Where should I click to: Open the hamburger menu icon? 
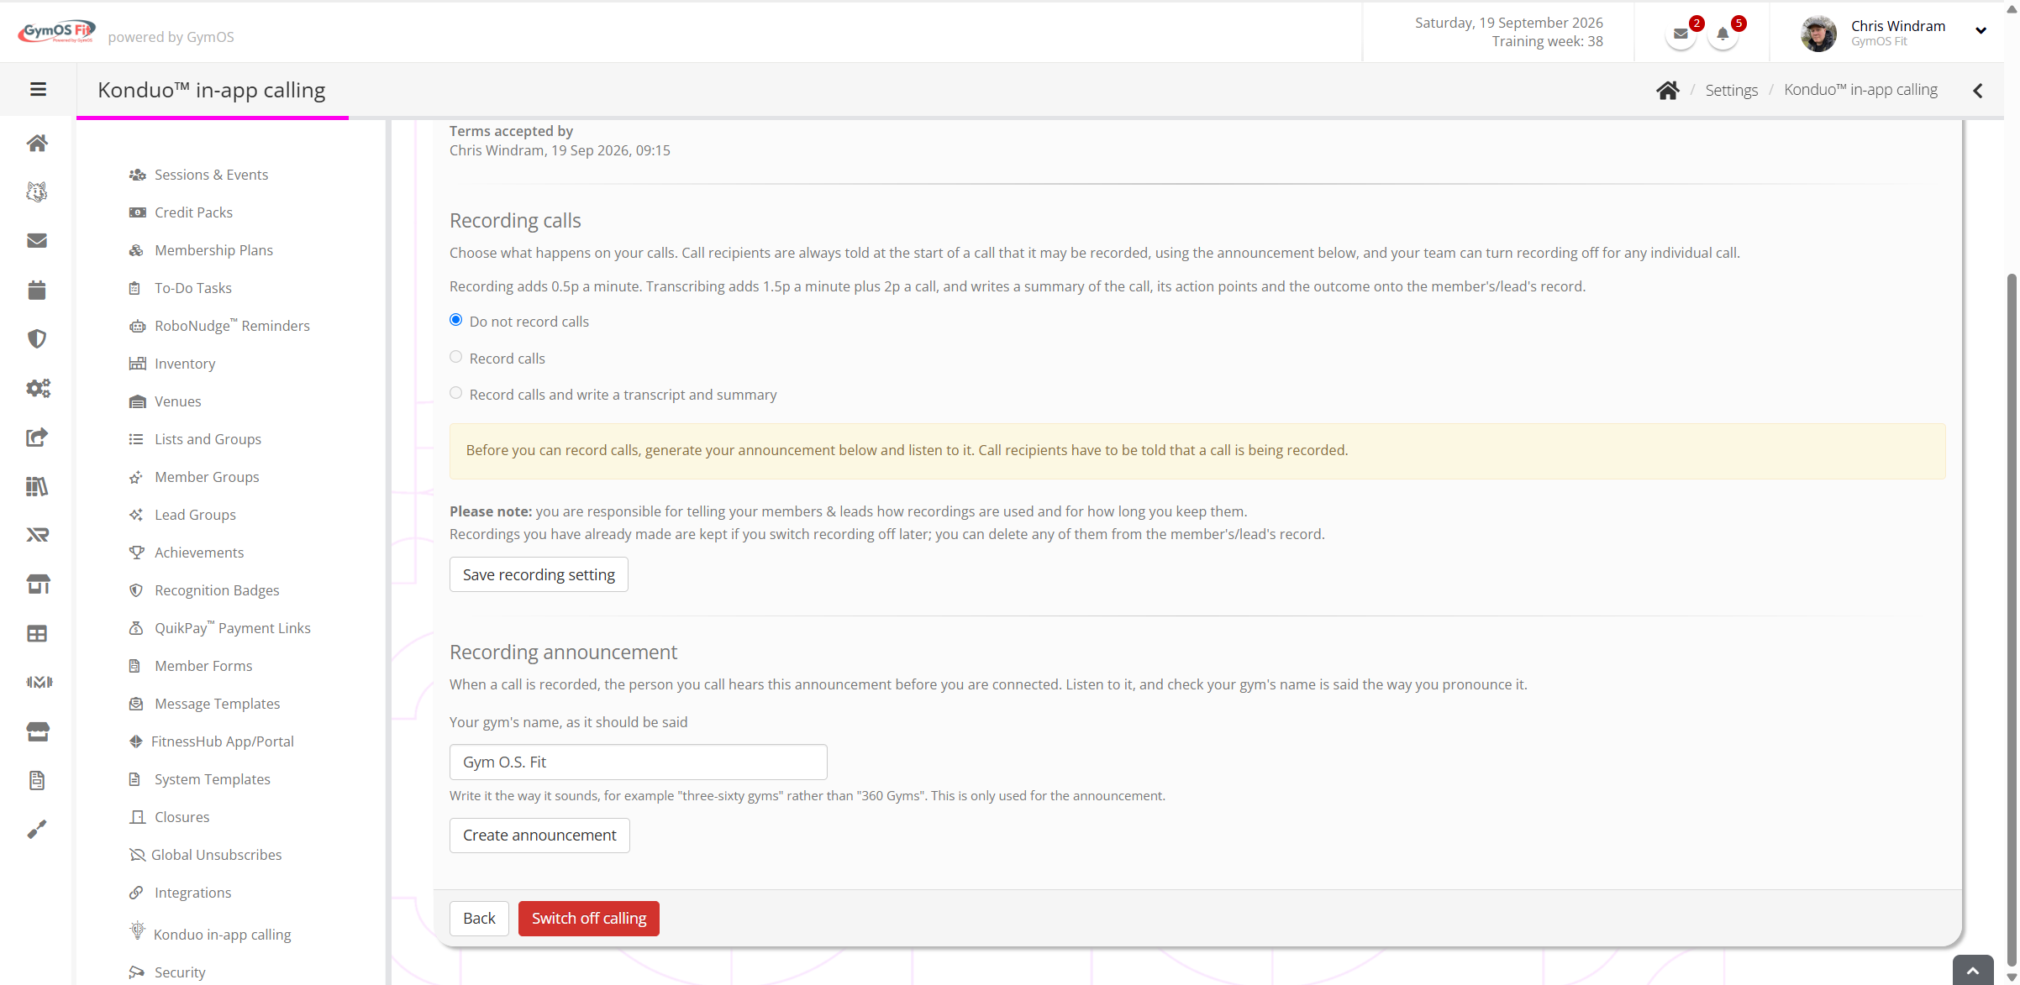[38, 89]
